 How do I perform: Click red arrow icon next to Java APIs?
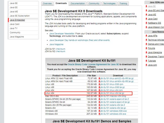[x=146, y=36]
